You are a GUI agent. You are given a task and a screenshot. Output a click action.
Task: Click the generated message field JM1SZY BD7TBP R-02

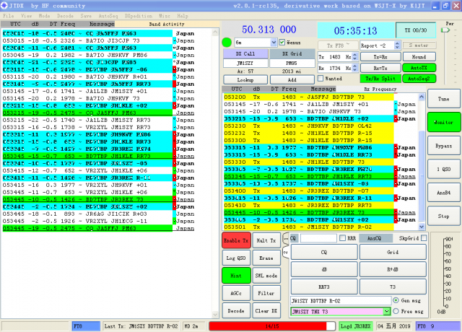click(341, 301)
